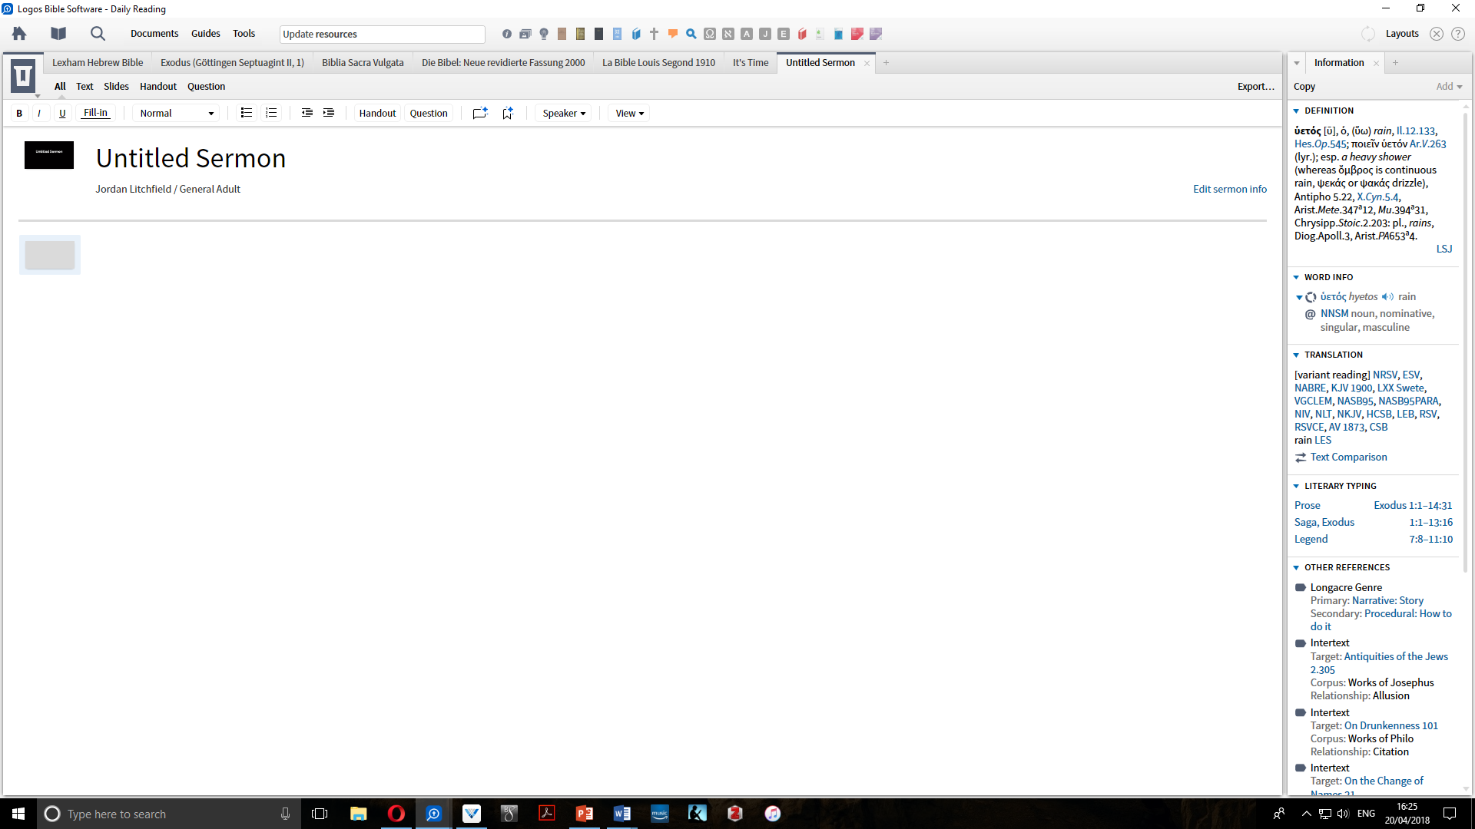This screenshot has height=829, width=1475.
Task: Click Edit sermon info link
Action: (x=1229, y=189)
